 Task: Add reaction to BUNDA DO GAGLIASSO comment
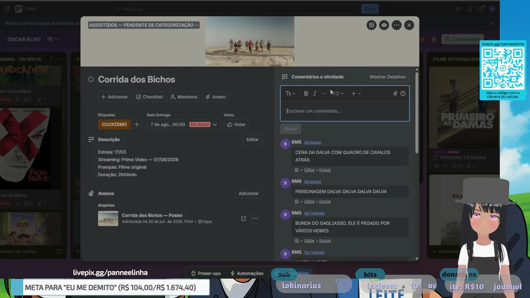[x=296, y=241]
